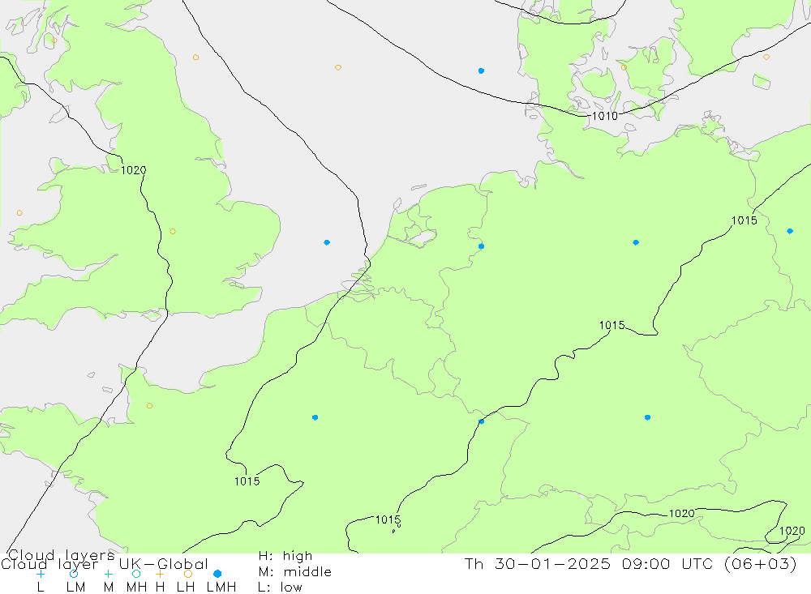Click the 1010 isobar label near Denmark

point(605,116)
